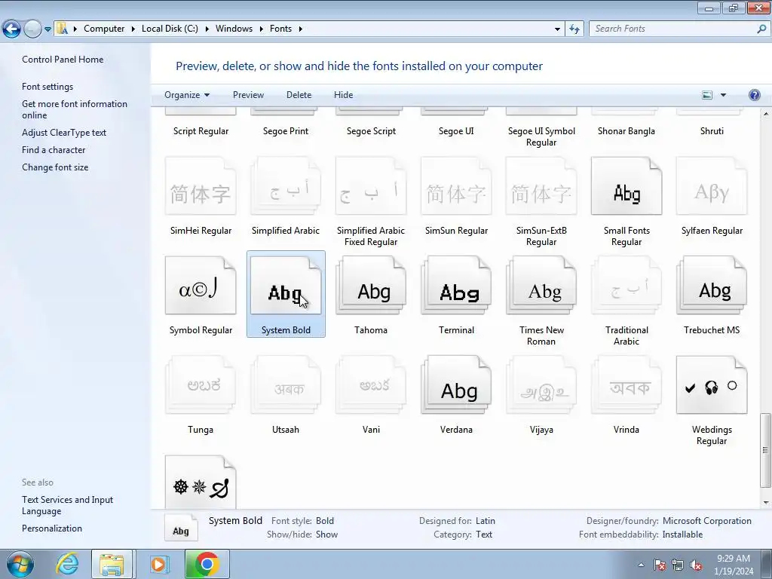
Task: Open Windows Media Player from taskbar
Action: point(160,564)
